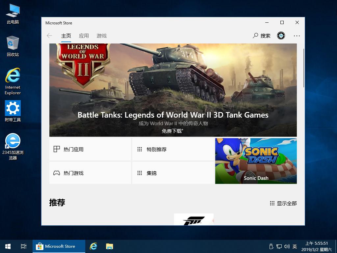Click the Battle Tanks banner title text
Screen dimensions: 337x253
[173, 115]
